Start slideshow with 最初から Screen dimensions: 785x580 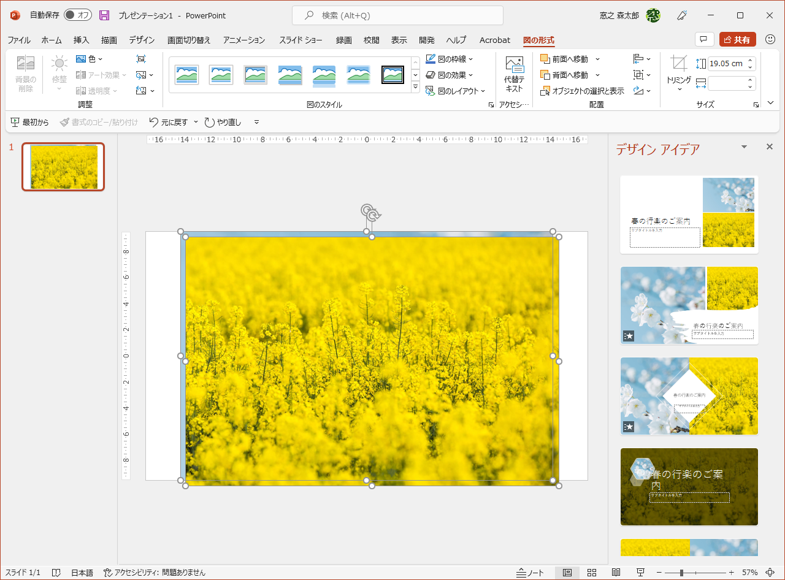(x=29, y=122)
